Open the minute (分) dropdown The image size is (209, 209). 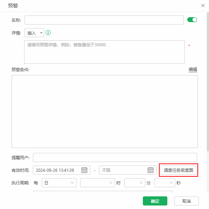click(135, 183)
